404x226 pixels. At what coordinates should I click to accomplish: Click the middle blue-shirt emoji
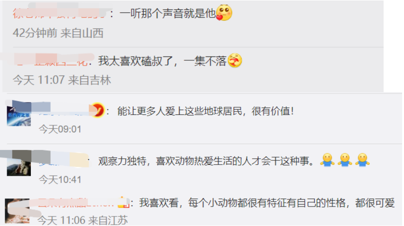point(345,160)
